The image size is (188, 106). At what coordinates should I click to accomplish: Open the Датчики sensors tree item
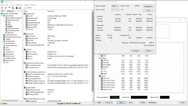[x=10, y=33]
